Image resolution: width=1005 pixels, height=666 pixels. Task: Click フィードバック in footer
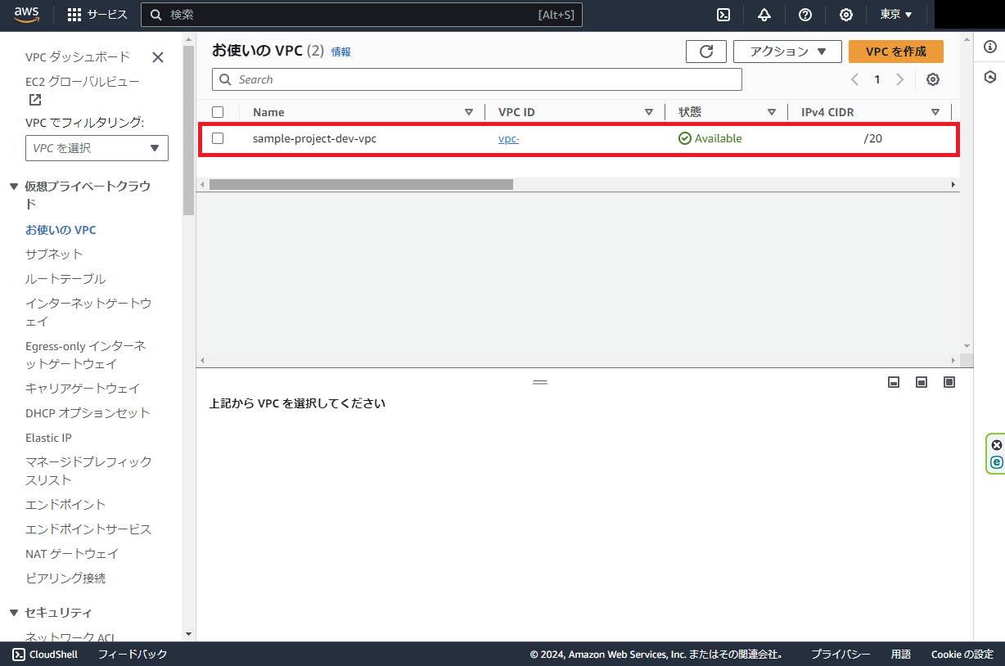[133, 655]
